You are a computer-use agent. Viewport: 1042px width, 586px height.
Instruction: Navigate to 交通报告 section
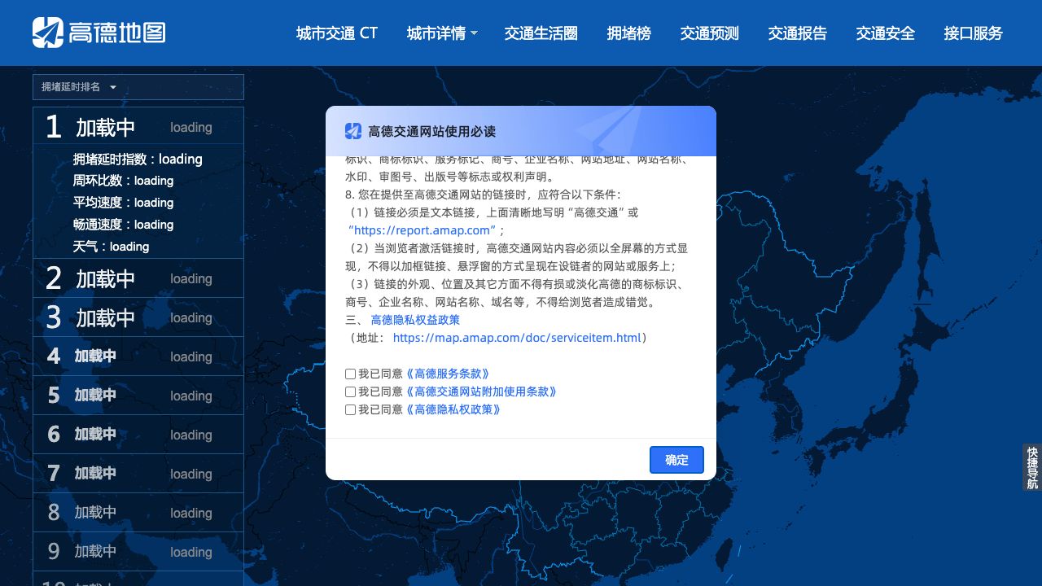797,33
